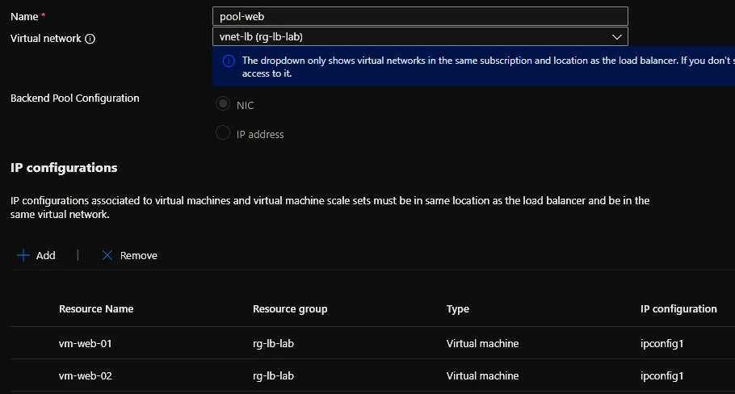Click the Backend Pool Configuration label
Screen dimensions: 735x394
coord(75,98)
